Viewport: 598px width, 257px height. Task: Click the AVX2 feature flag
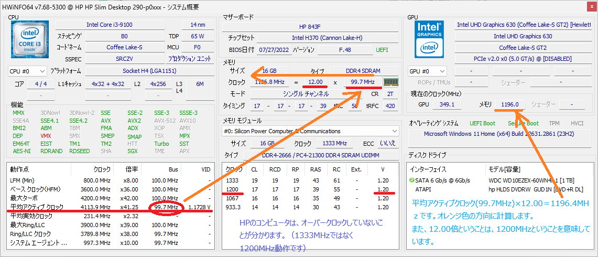[x=134, y=121]
